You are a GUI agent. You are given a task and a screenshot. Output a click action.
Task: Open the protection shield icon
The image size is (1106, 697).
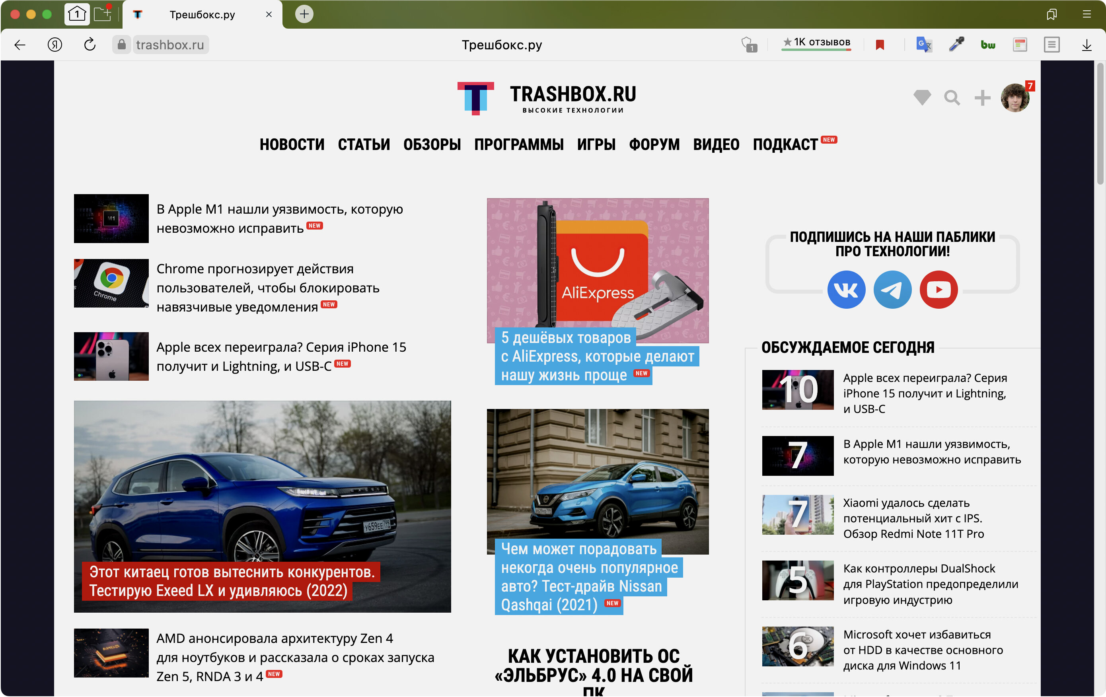pos(749,45)
